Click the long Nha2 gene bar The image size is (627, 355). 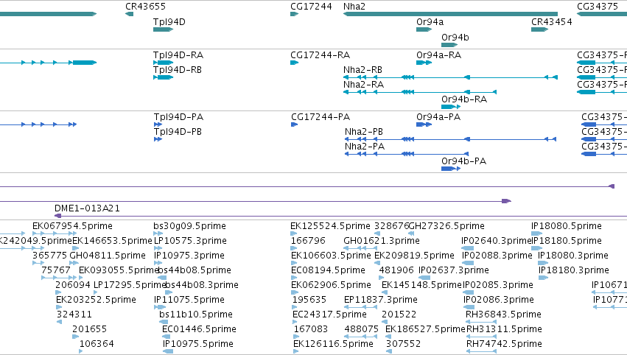(x=450, y=14)
